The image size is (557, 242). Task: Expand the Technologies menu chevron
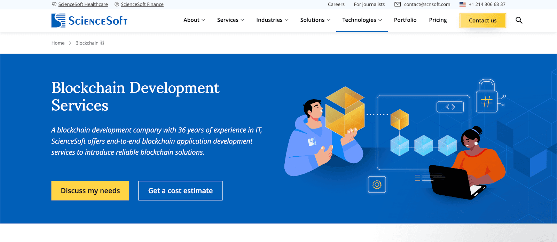[380, 20]
